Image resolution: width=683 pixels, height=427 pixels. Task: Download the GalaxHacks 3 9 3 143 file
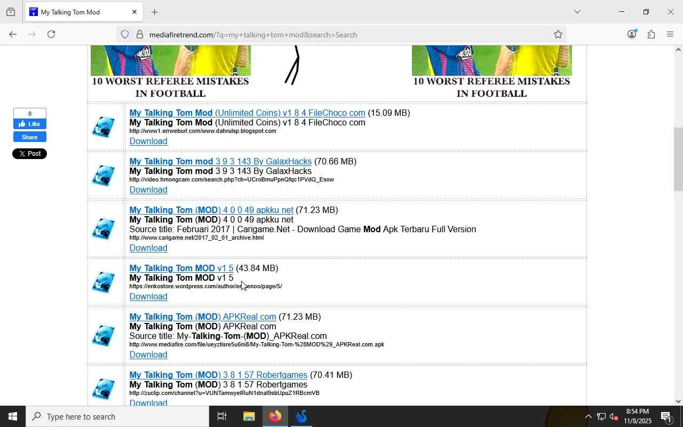(x=148, y=190)
